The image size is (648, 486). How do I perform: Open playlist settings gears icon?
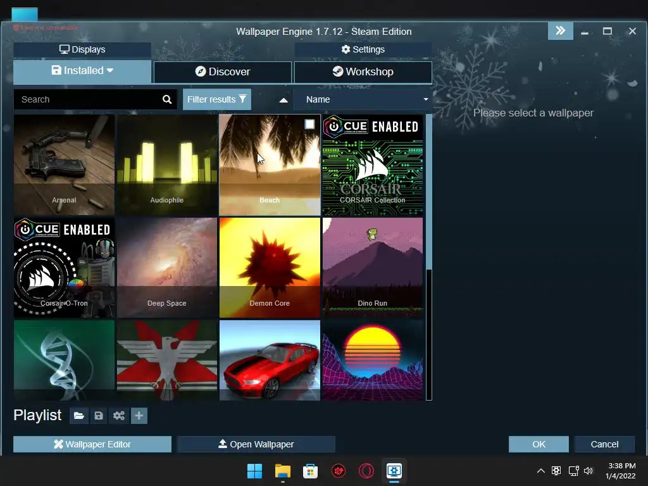(119, 416)
